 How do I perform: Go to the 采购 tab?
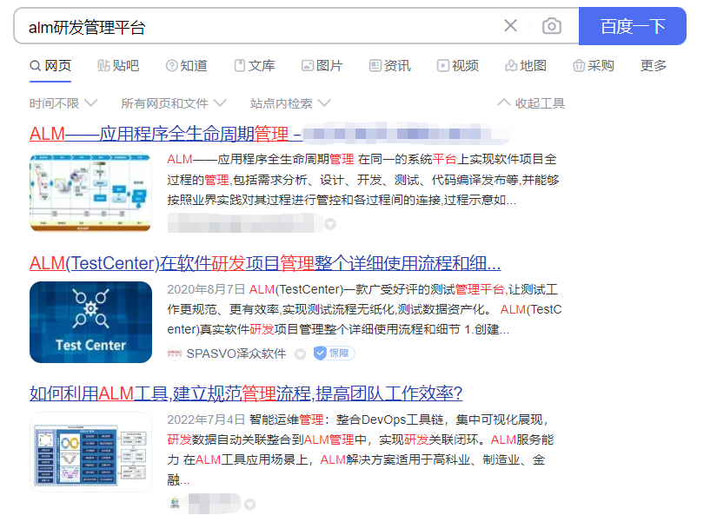594,66
